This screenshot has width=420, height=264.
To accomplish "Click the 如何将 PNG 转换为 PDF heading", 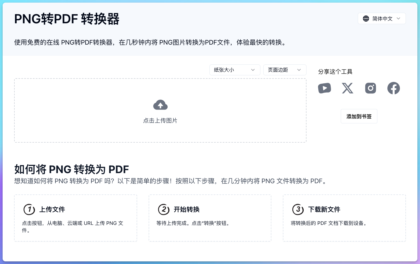I will point(71,169).
